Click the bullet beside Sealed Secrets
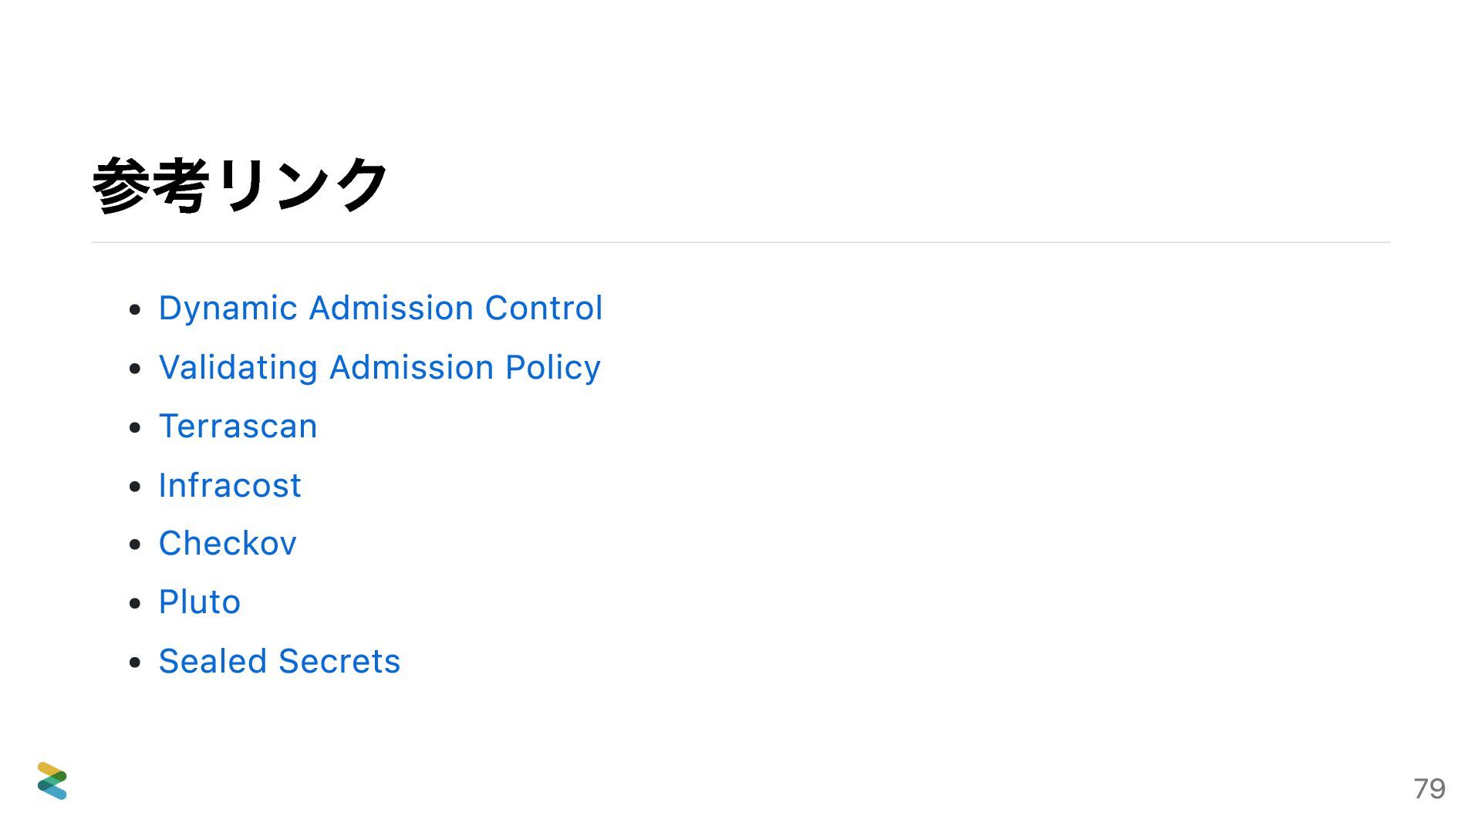The height and width of the screenshot is (833, 1481). coord(136,663)
